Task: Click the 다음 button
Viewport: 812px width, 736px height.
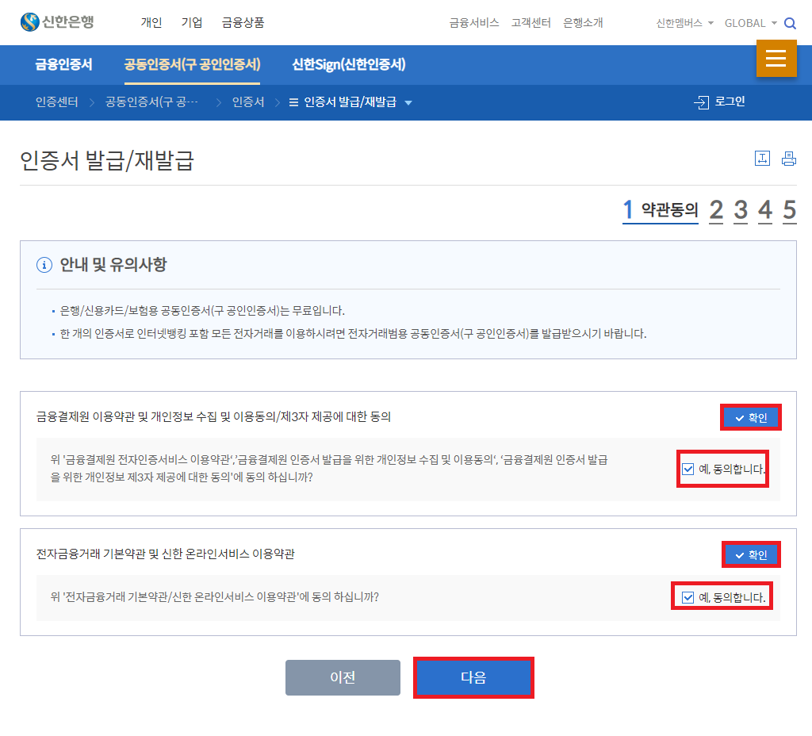Action: point(473,677)
